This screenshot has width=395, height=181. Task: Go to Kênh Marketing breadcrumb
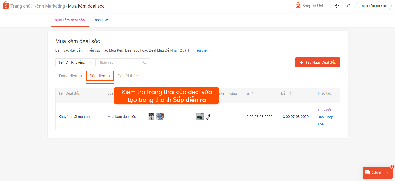[x=49, y=6]
